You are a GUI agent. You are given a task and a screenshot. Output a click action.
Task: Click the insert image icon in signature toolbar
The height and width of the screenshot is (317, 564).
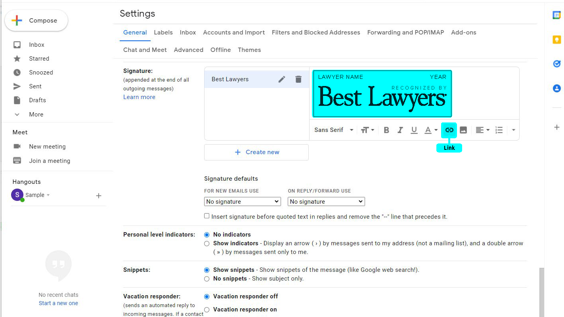click(463, 130)
